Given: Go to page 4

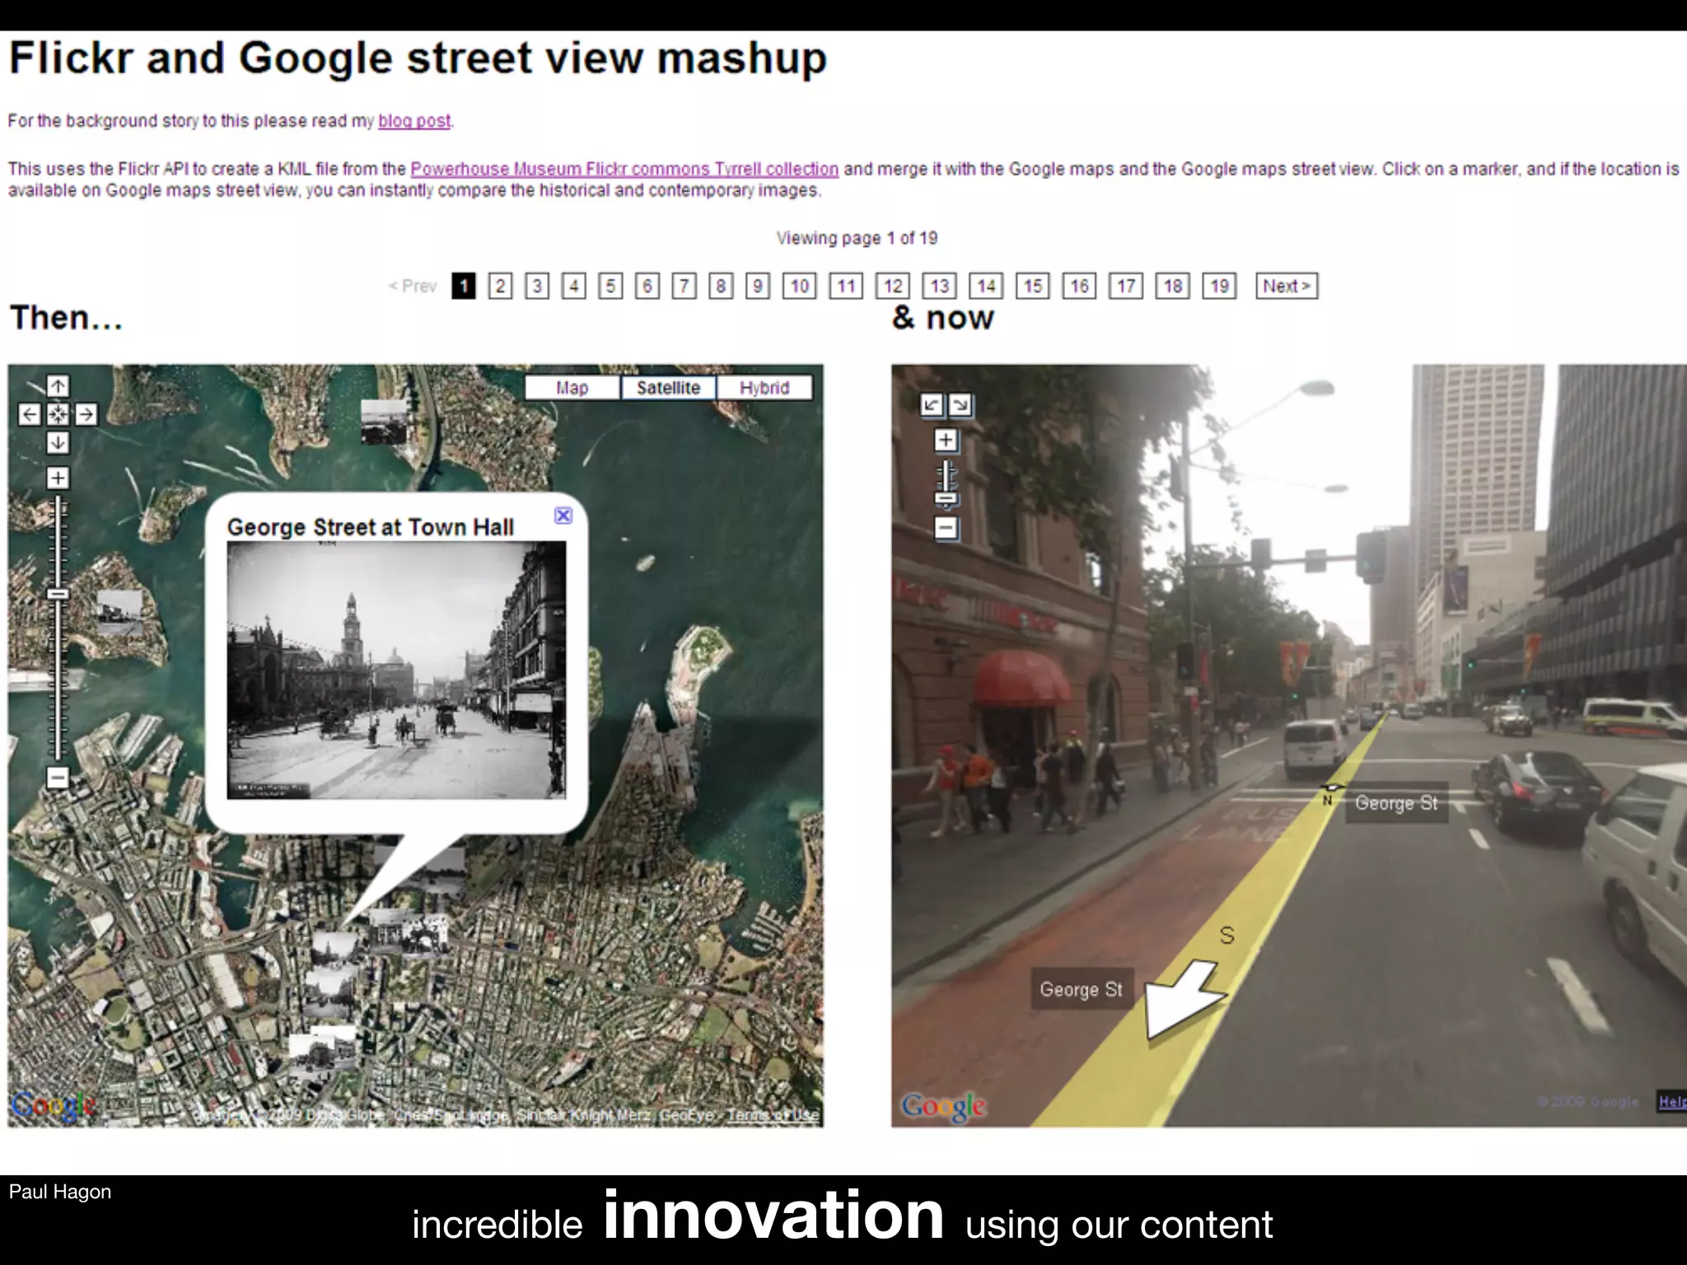Looking at the screenshot, I should click(x=574, y=286).
